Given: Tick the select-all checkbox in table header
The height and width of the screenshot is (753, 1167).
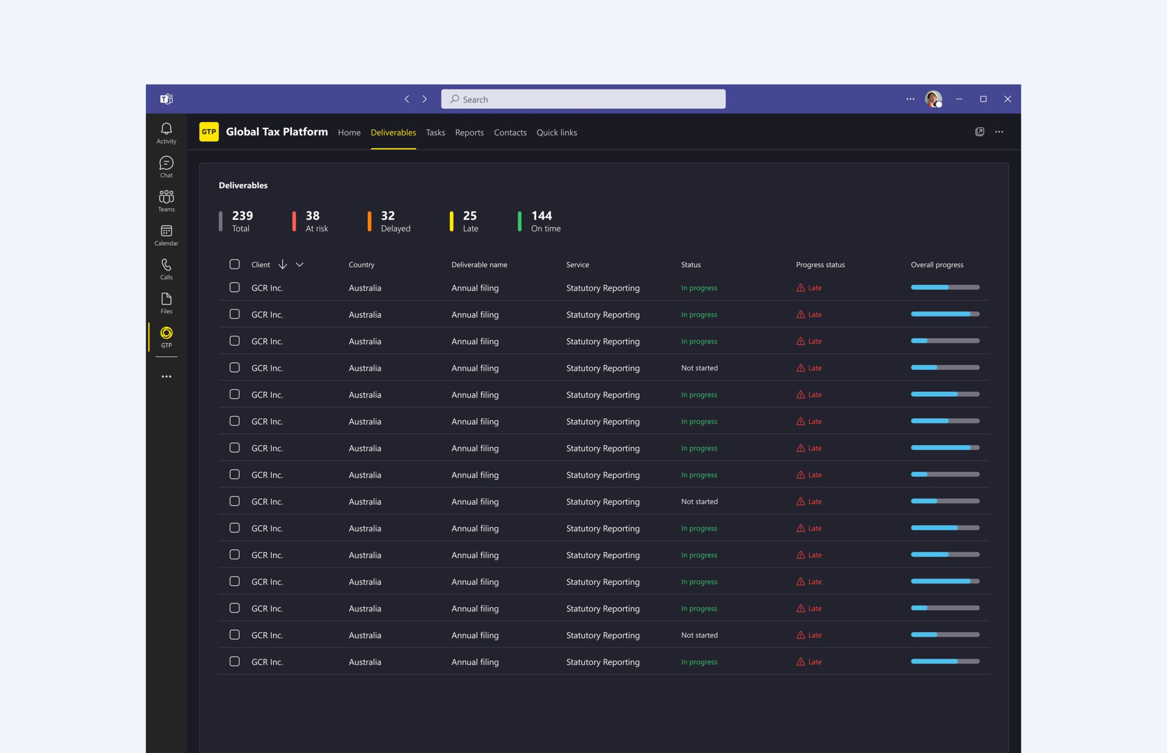Looking at the screenshot, I should [x=234, y=265].
